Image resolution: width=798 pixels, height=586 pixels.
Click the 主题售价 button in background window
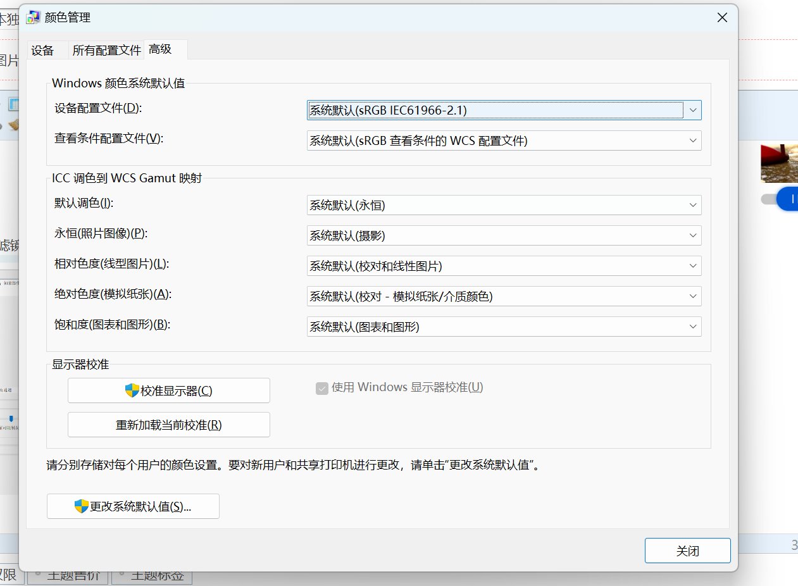pos(68,577)
